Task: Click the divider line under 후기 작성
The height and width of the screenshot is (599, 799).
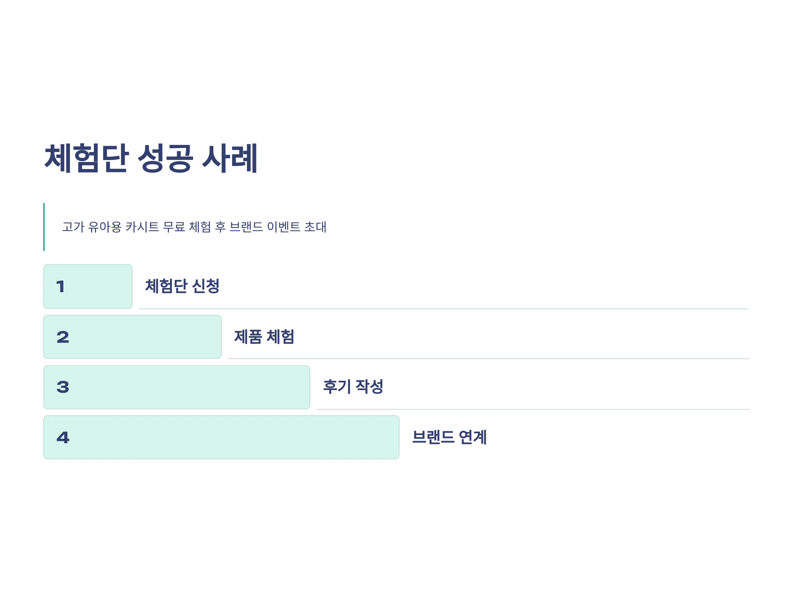Action: pos(533,409)
